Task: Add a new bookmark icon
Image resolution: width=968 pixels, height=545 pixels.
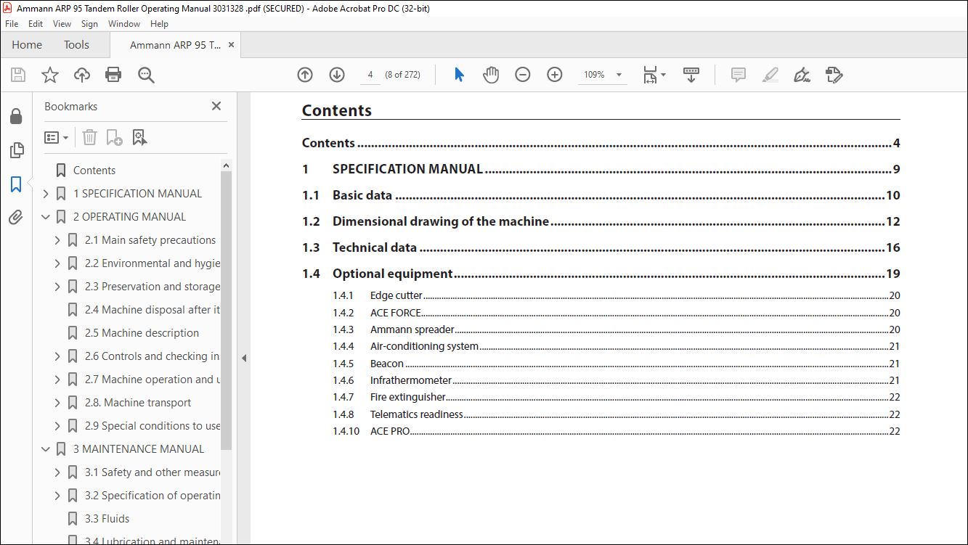Action: [115, 137]
